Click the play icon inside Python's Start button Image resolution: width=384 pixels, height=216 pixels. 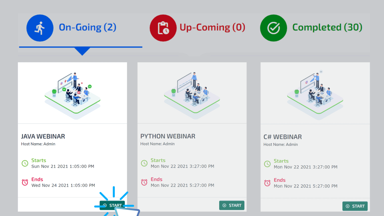click(224, 205)
